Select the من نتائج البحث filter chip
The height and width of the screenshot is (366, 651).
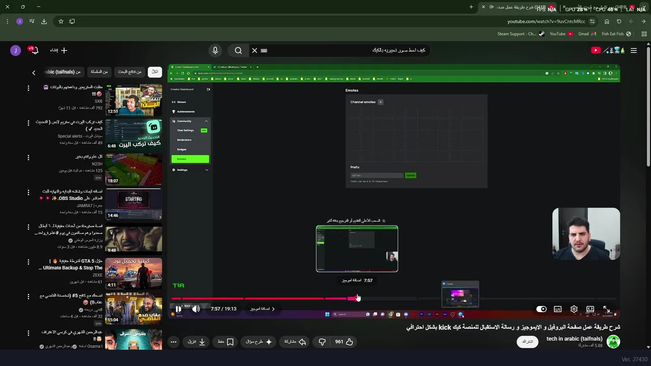click(x=130, y=72)
